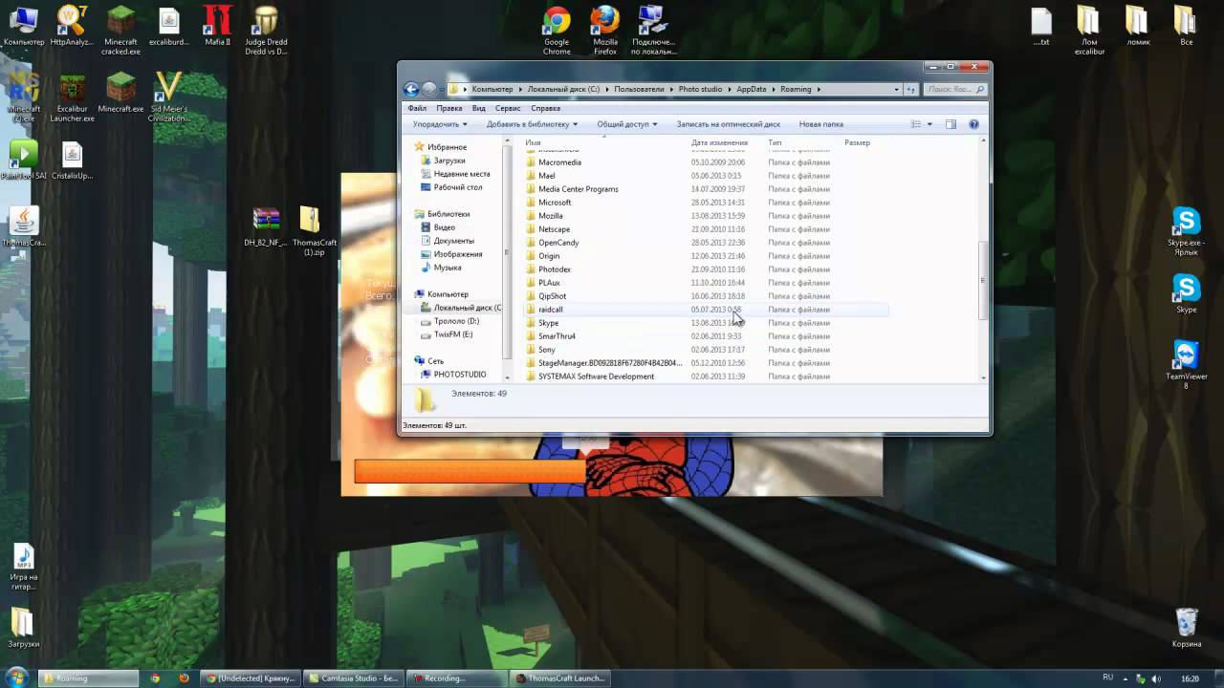1224x688 pixels.
Task: Select the DH_82_NF archive on desktop
Action: tap(266, 227)
